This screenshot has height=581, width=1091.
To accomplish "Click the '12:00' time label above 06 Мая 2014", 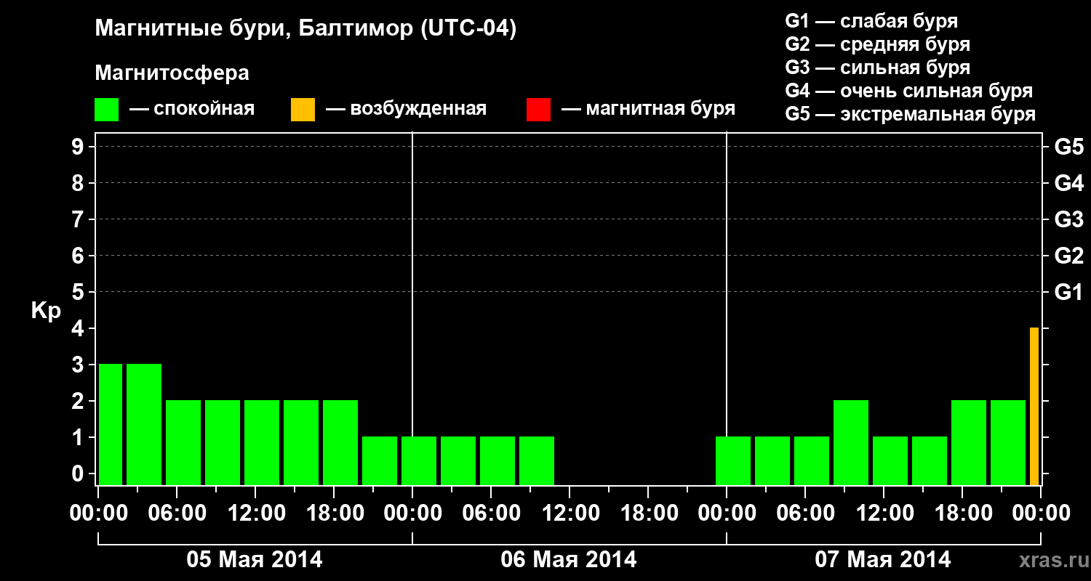I will (x=570, y=513).
